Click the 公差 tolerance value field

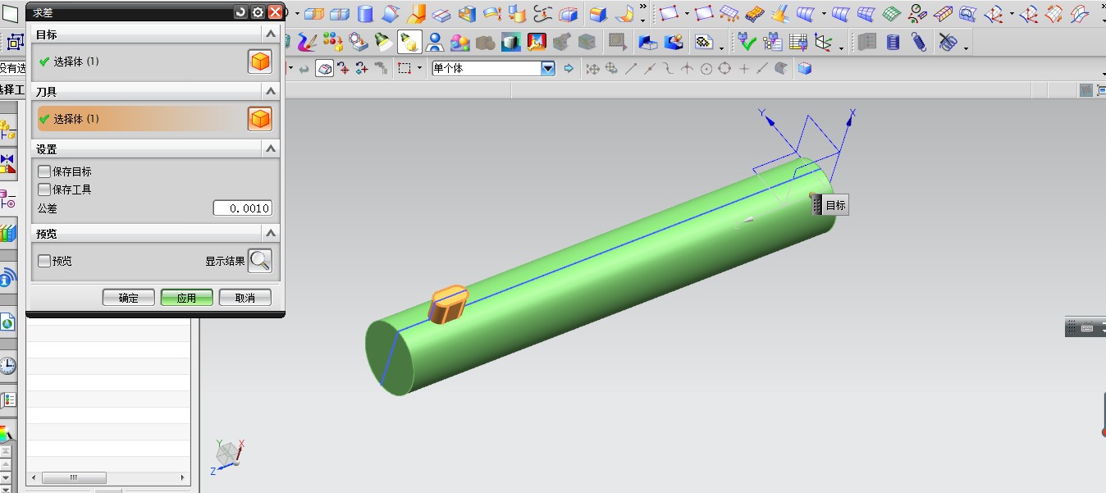pyautogui.click(x=243, y=208)
